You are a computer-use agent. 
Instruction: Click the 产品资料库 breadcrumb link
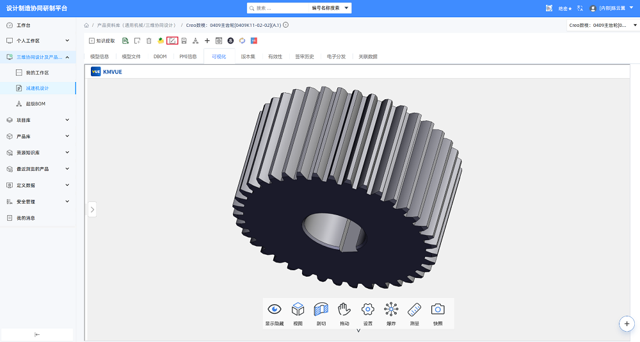pos(136,26)
